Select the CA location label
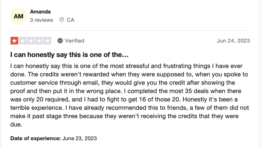262x147 pixels. [71, 20]
